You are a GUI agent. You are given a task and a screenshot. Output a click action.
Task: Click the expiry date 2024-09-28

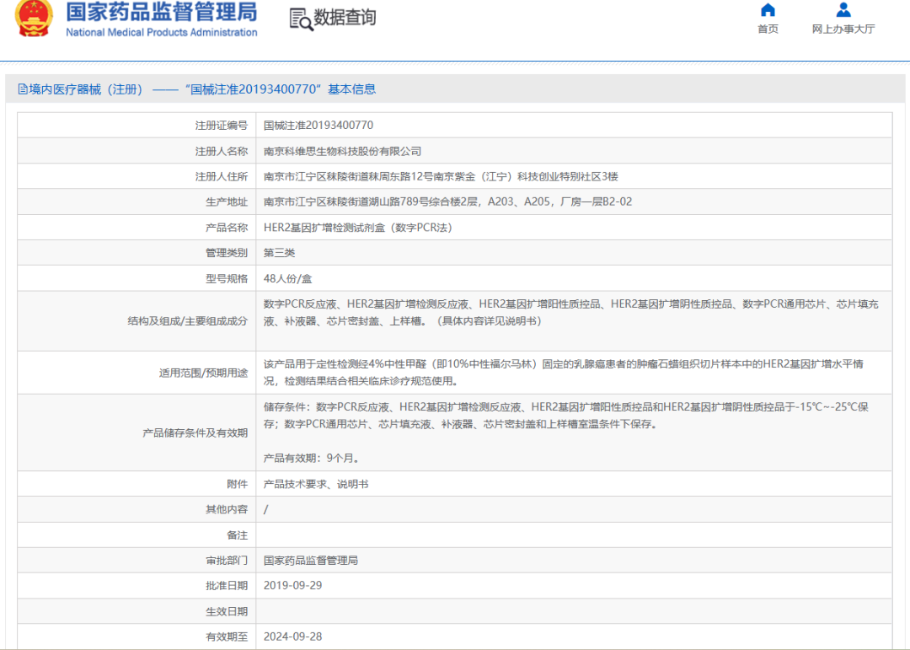coord(292,637)
